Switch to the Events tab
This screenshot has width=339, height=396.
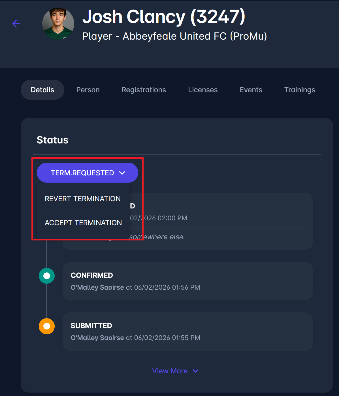click(251, 90)
